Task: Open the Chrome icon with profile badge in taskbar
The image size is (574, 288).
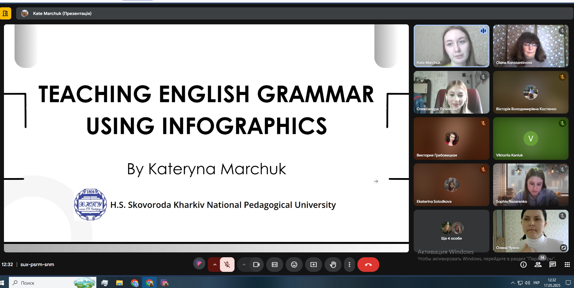Action: [134, 283]
